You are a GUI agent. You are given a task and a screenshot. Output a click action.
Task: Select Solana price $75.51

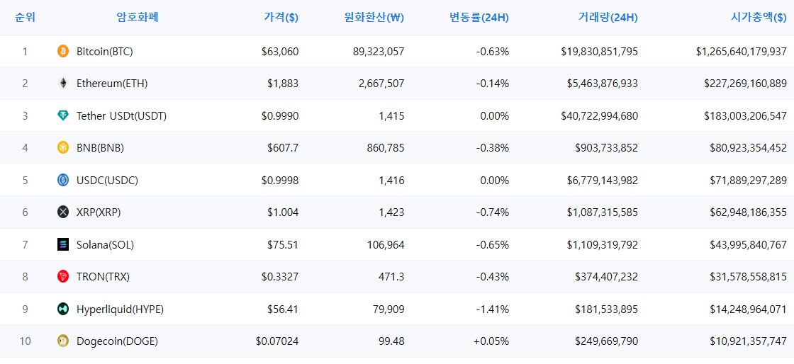[x=283, y=245]
